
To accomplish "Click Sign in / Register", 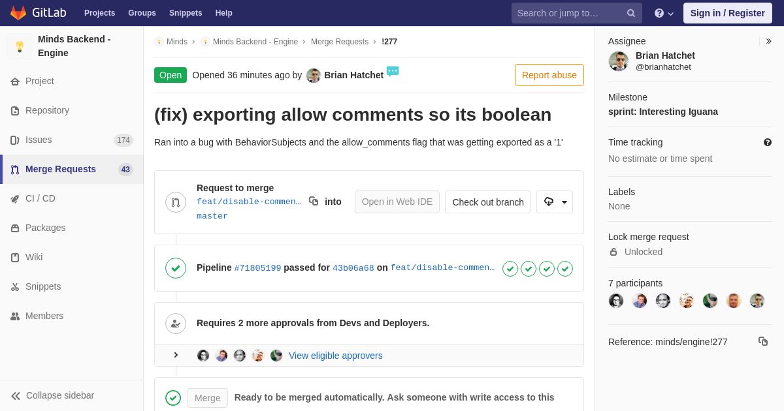I will click(727, 13).
